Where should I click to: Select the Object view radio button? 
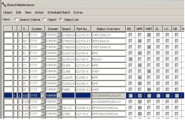44,19
